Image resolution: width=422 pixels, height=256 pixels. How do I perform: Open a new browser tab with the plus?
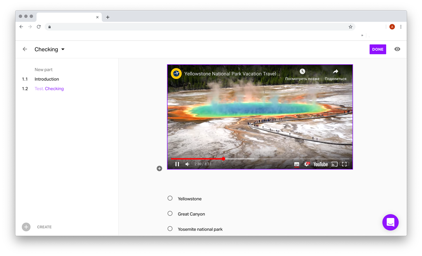click(108, 17)
